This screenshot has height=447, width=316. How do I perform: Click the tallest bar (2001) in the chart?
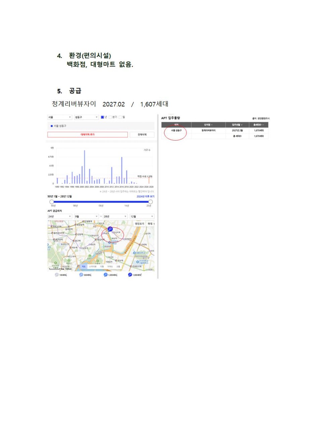click(x=85, y=167)
